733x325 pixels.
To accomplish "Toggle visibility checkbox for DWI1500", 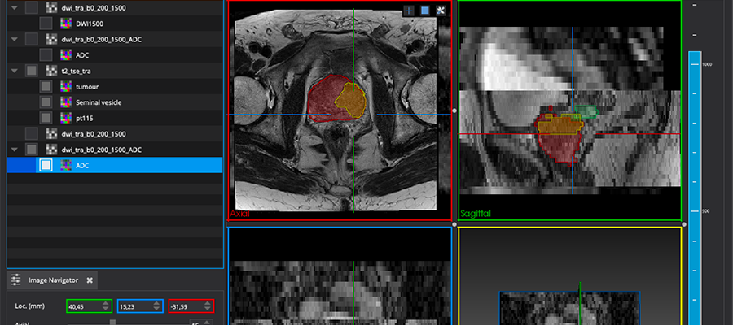I will point(46,24).
